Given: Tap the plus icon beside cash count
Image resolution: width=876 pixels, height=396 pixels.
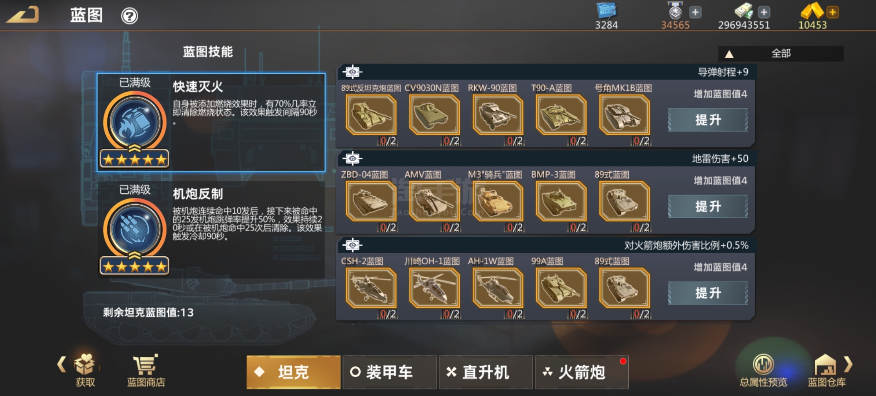Looking at the screenshot, I should coord(764,12).
